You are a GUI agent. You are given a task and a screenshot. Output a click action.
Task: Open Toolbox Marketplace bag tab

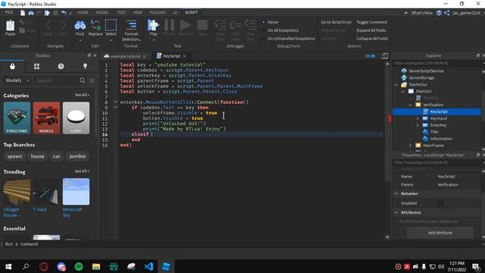[12, 67]
